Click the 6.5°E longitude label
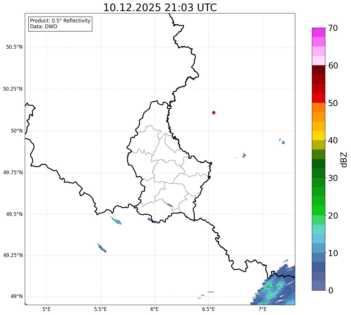This screenshot has width=351, height=315. [208, 309]
